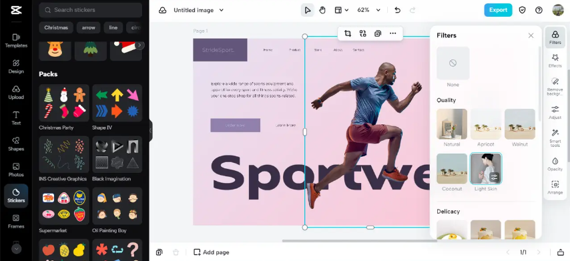Go to the next page arrow
This screenshot has height=261, width=570.
click(x=539, y=252)
